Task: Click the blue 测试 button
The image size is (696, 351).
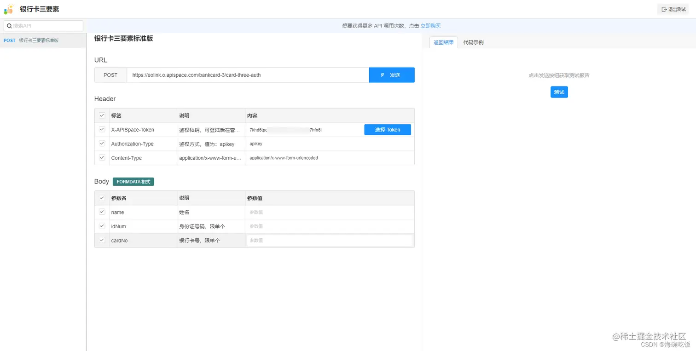Action: 559,92
